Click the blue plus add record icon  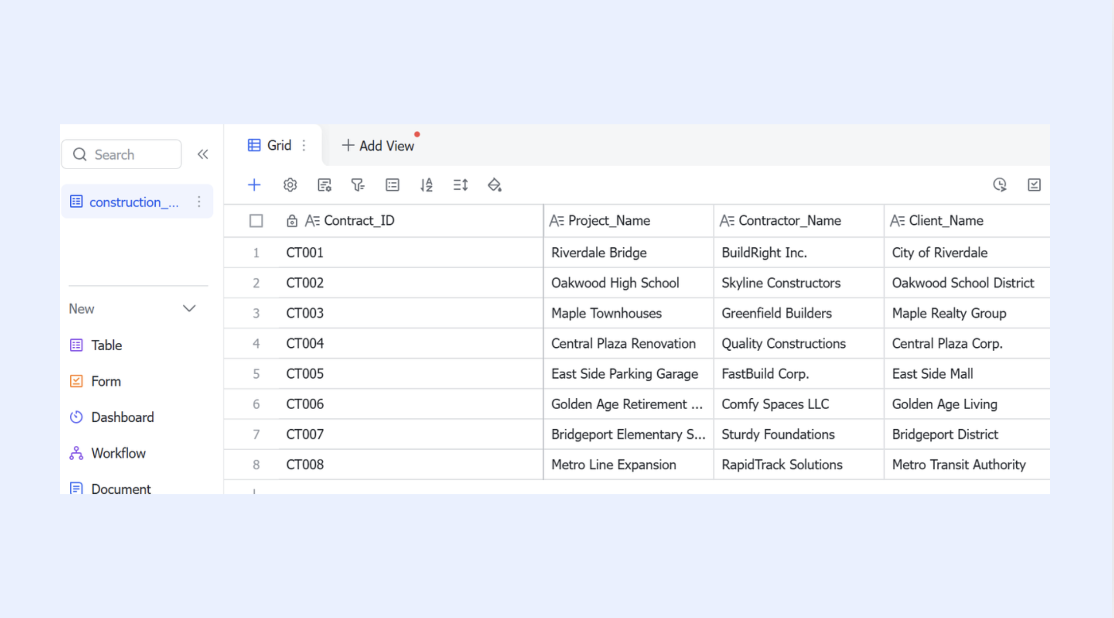coord(254,185)
